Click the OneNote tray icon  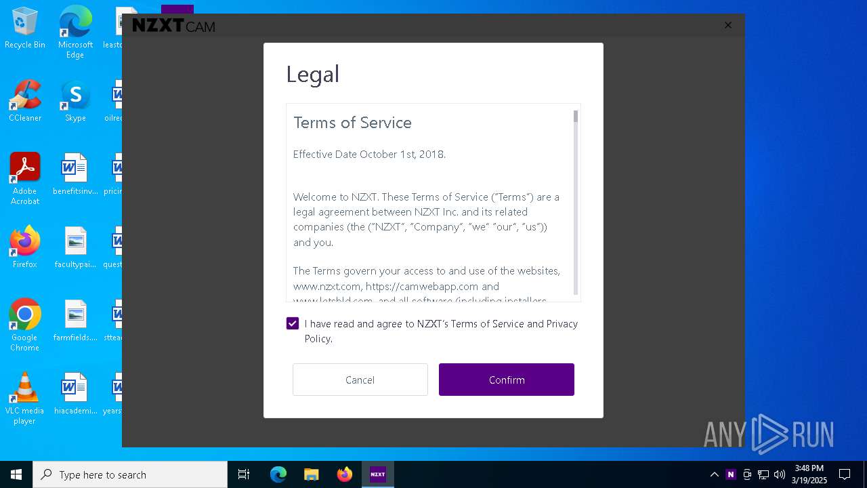pos(730,474)
